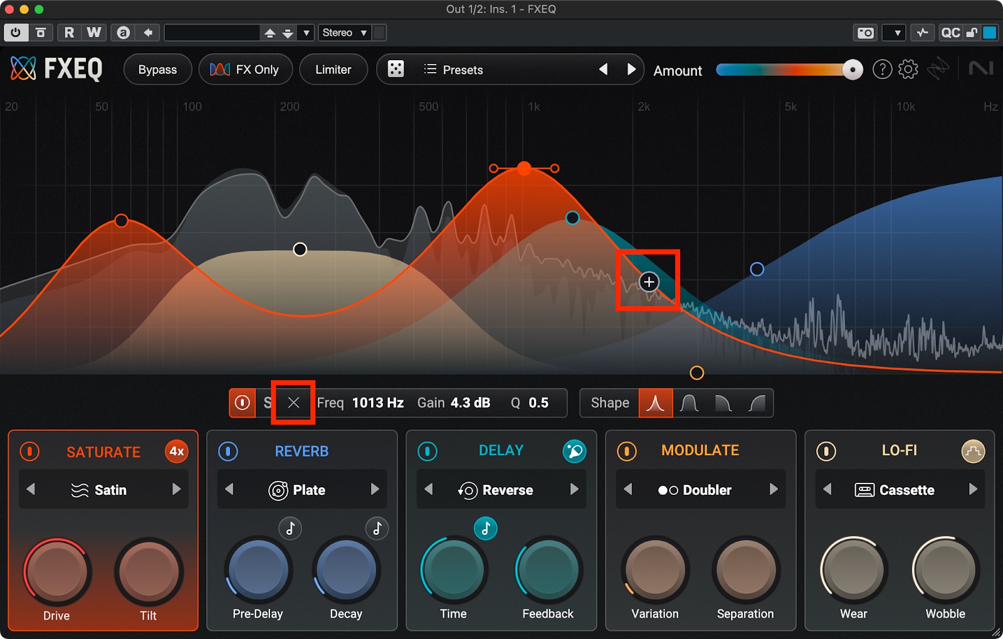
Task: Click the Drive knob
Action: pos(56,571)
